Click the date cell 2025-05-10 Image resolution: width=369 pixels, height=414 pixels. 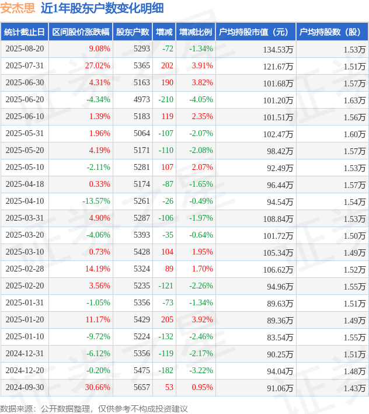[25, 167]
